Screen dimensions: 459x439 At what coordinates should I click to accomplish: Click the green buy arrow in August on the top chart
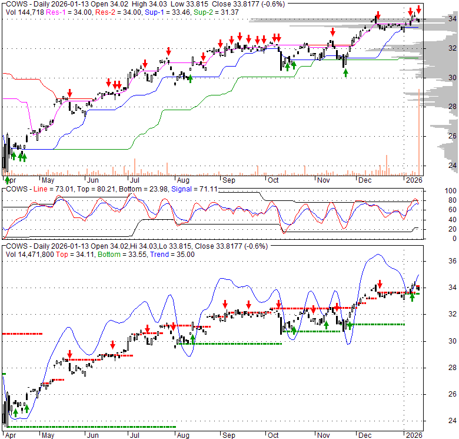(x=190, y=78)
